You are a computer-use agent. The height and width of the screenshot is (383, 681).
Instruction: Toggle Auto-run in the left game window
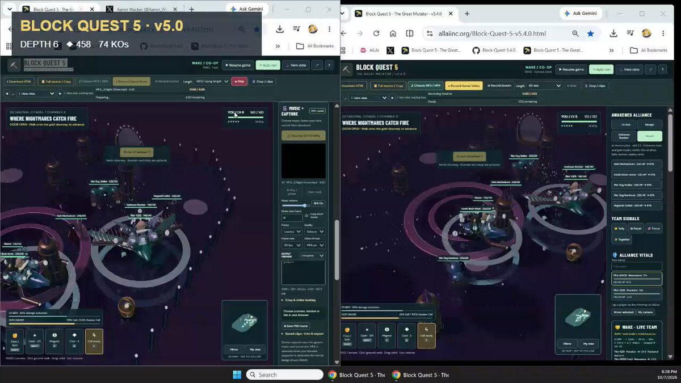point(268,65)
